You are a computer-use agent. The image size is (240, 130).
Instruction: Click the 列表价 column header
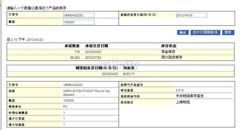pos(129,68)
